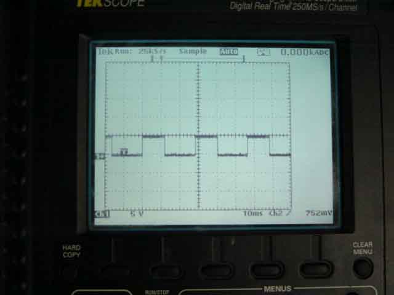Click the HARD COPY label

(x=71, y=251)
